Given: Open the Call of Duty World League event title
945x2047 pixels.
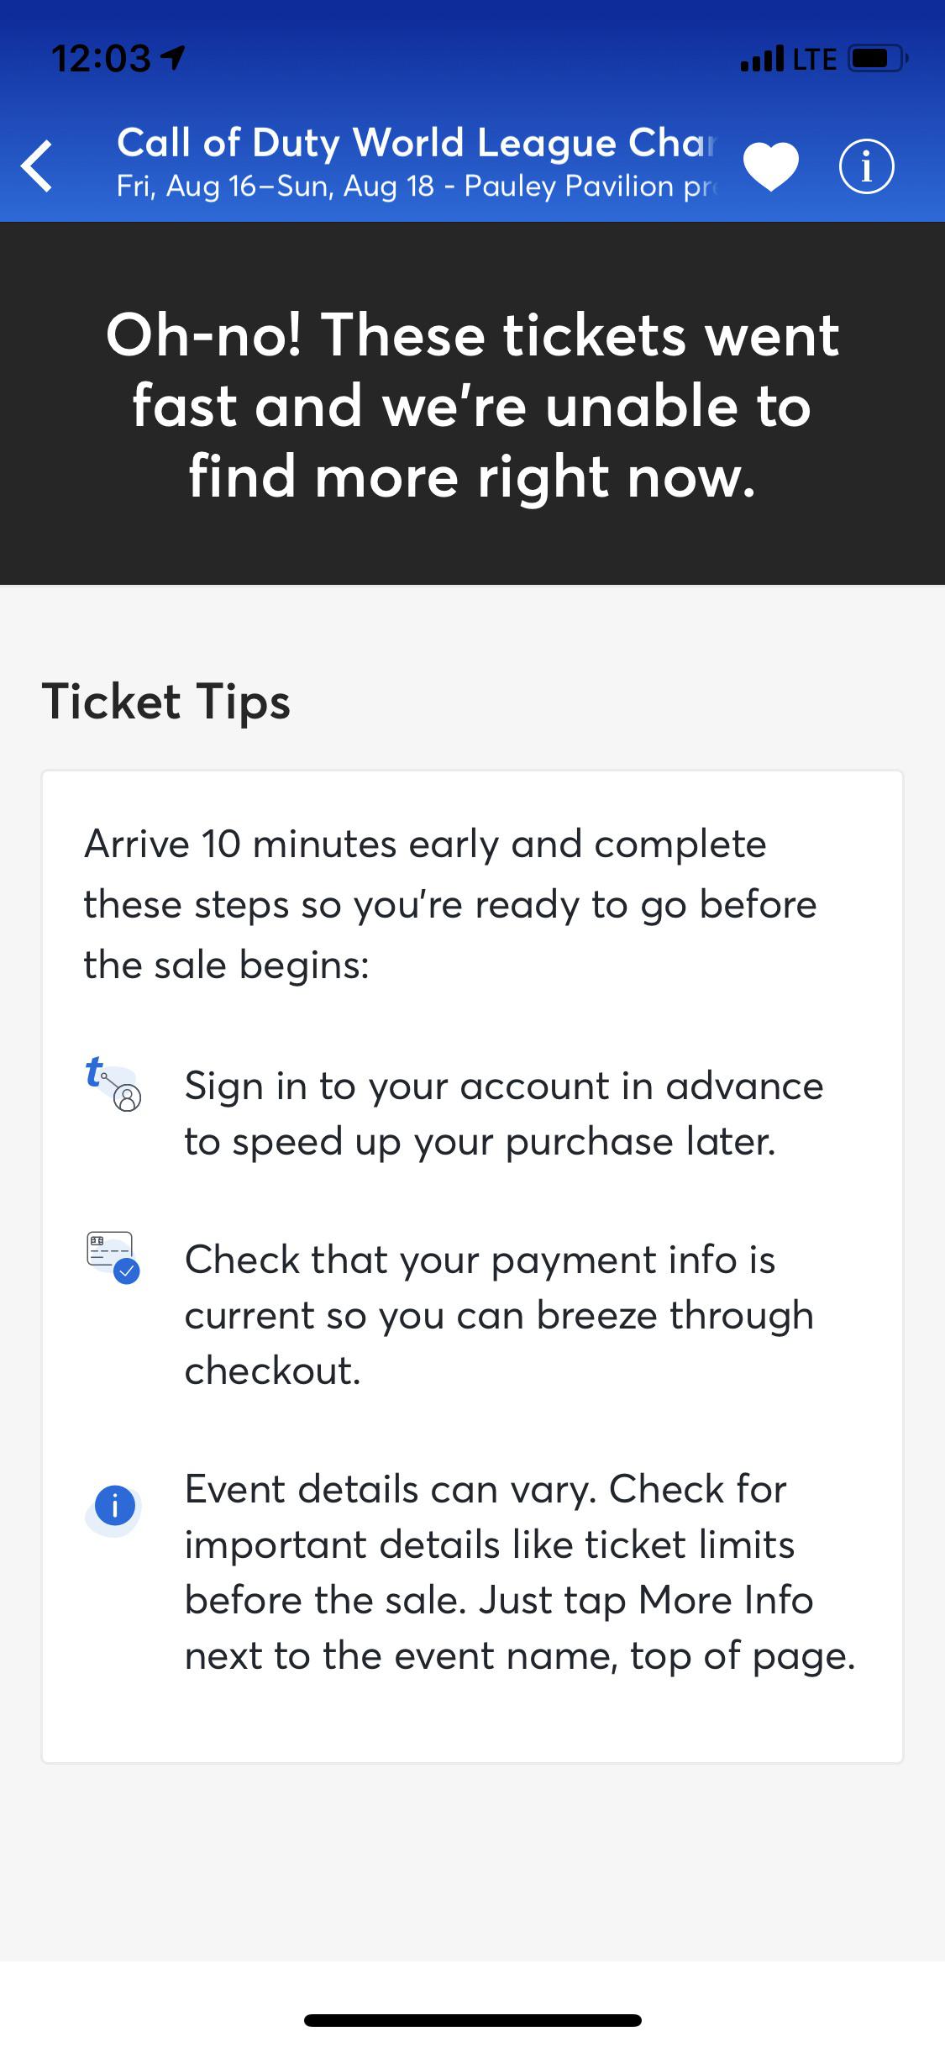Looking at the screenshot, I should 417,141.
